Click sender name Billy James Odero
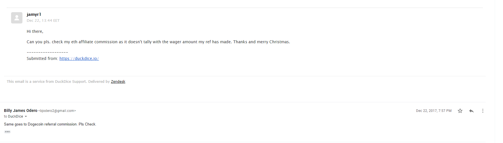The height and width of the screenshot is (143, 503). point(21,110)
